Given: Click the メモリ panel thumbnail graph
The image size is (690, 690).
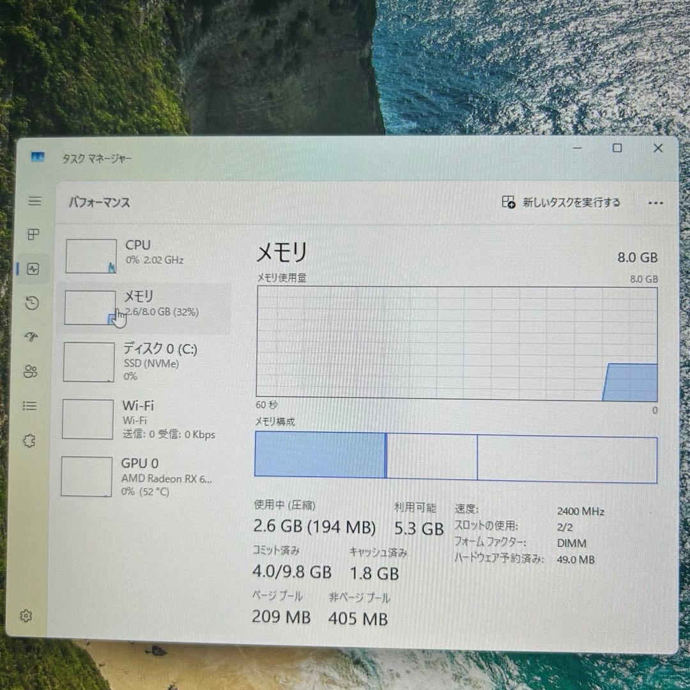Looking at the screenshot, I should pyautogui.click(x=90, y=307).
